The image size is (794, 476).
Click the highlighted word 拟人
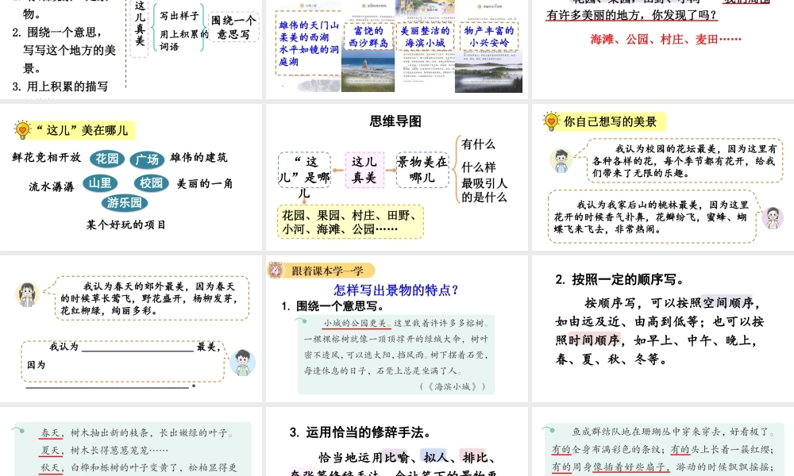tap(435, 457)
